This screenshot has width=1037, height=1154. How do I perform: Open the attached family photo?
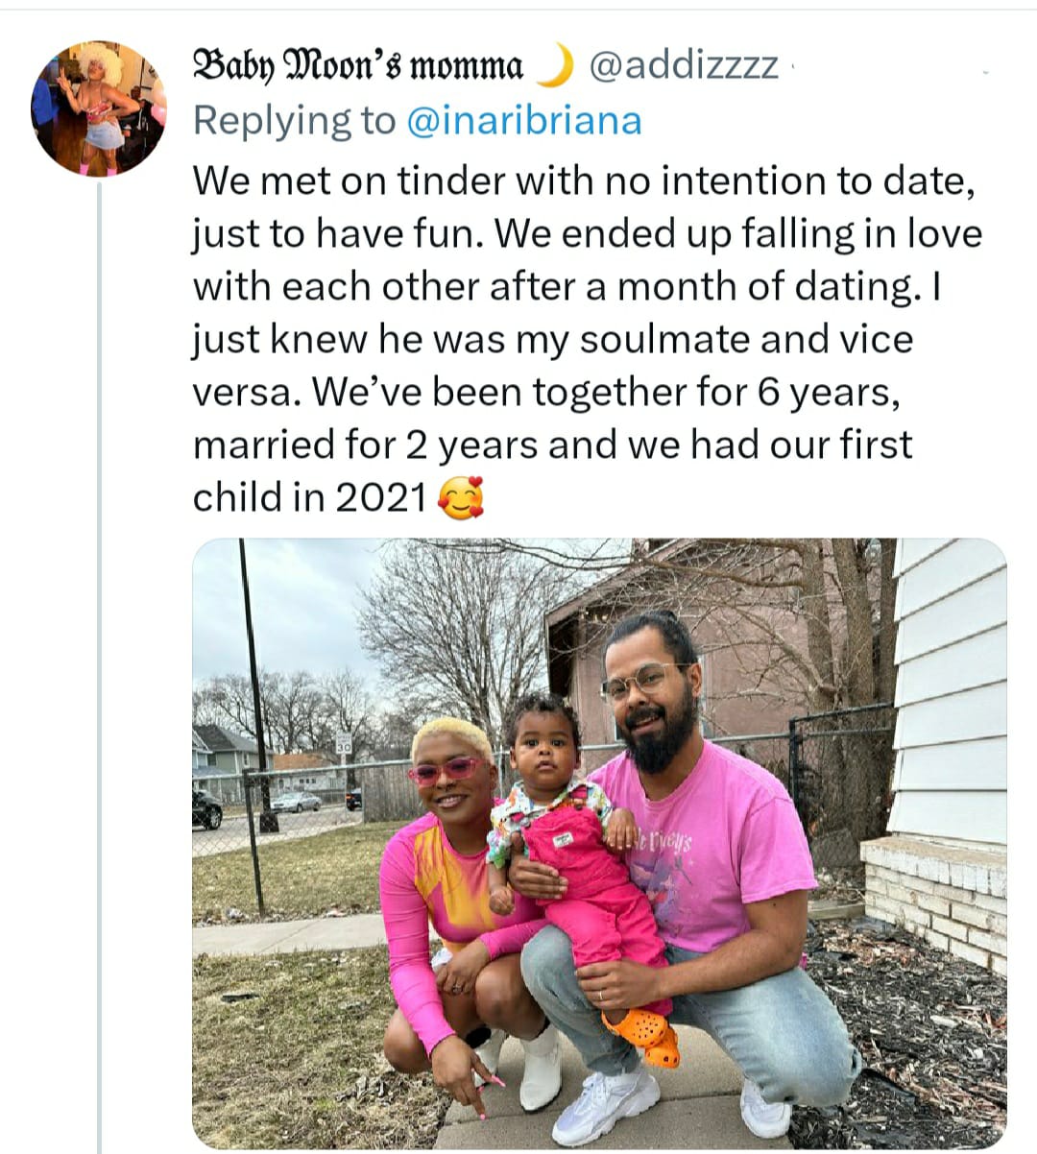[x=599, y=844]
